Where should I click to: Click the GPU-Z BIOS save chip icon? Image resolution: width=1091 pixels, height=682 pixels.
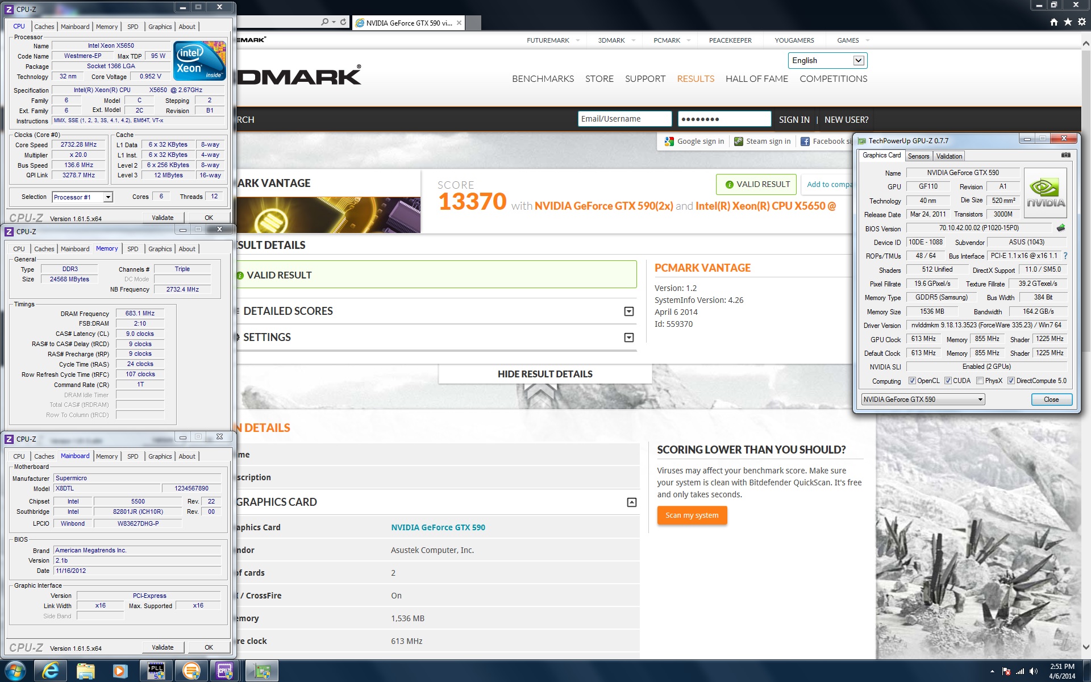click(1061, 228)
